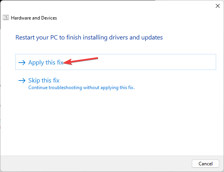Close the troubleshooter with the X icon
Image resolution: width=224 pixels, height=172 pixels.
(218, 6)
